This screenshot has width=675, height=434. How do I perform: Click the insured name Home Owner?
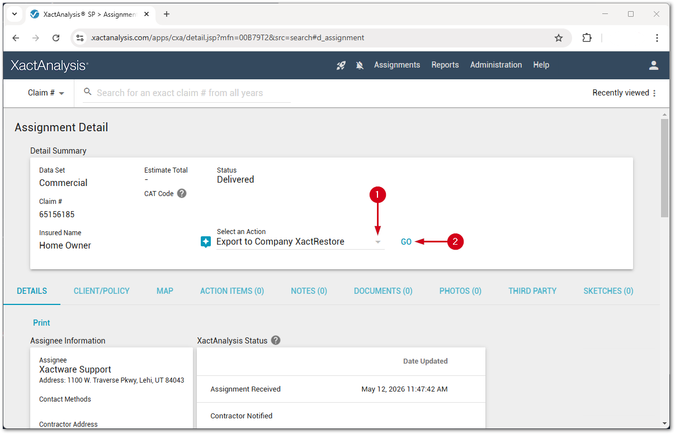coord(65,246)
